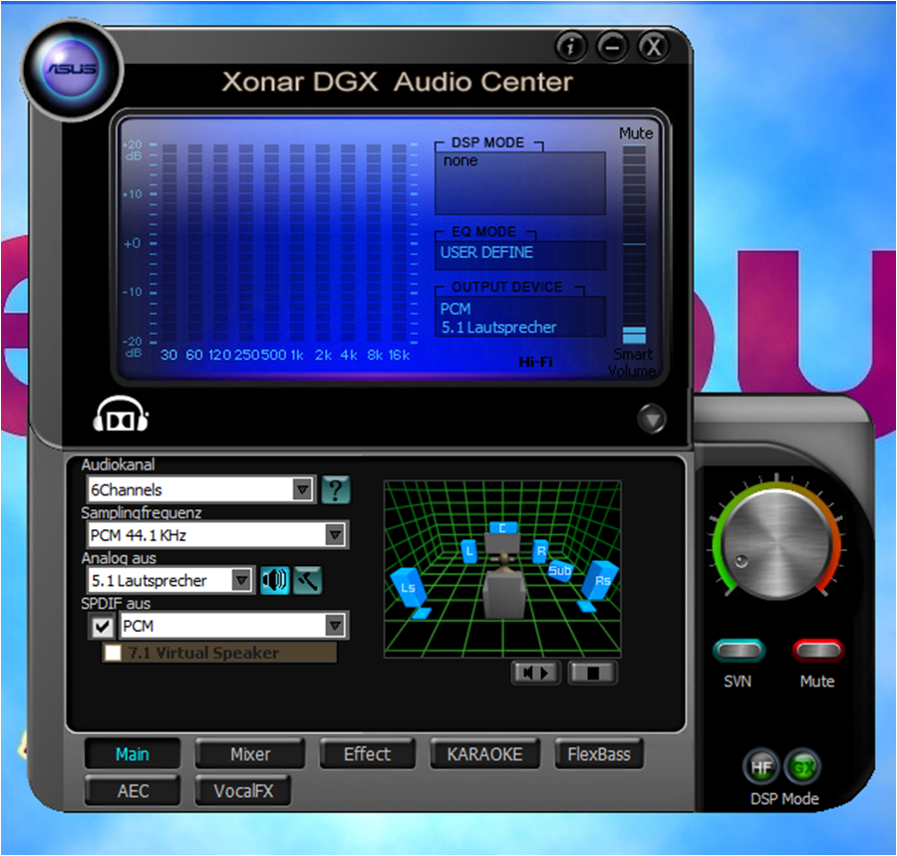
Task: Open the Samplingfrequenz PCM 44.1 KHz dropdown
Action: coord(216,535)
